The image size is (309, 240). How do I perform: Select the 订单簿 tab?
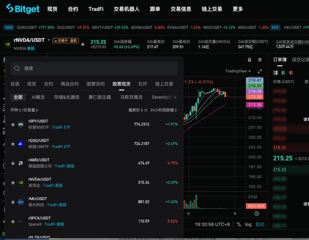[279, 60]
